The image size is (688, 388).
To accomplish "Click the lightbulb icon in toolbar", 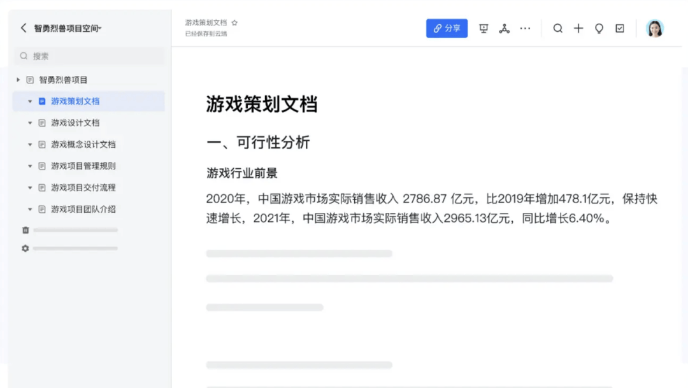I will click(599, 29).
